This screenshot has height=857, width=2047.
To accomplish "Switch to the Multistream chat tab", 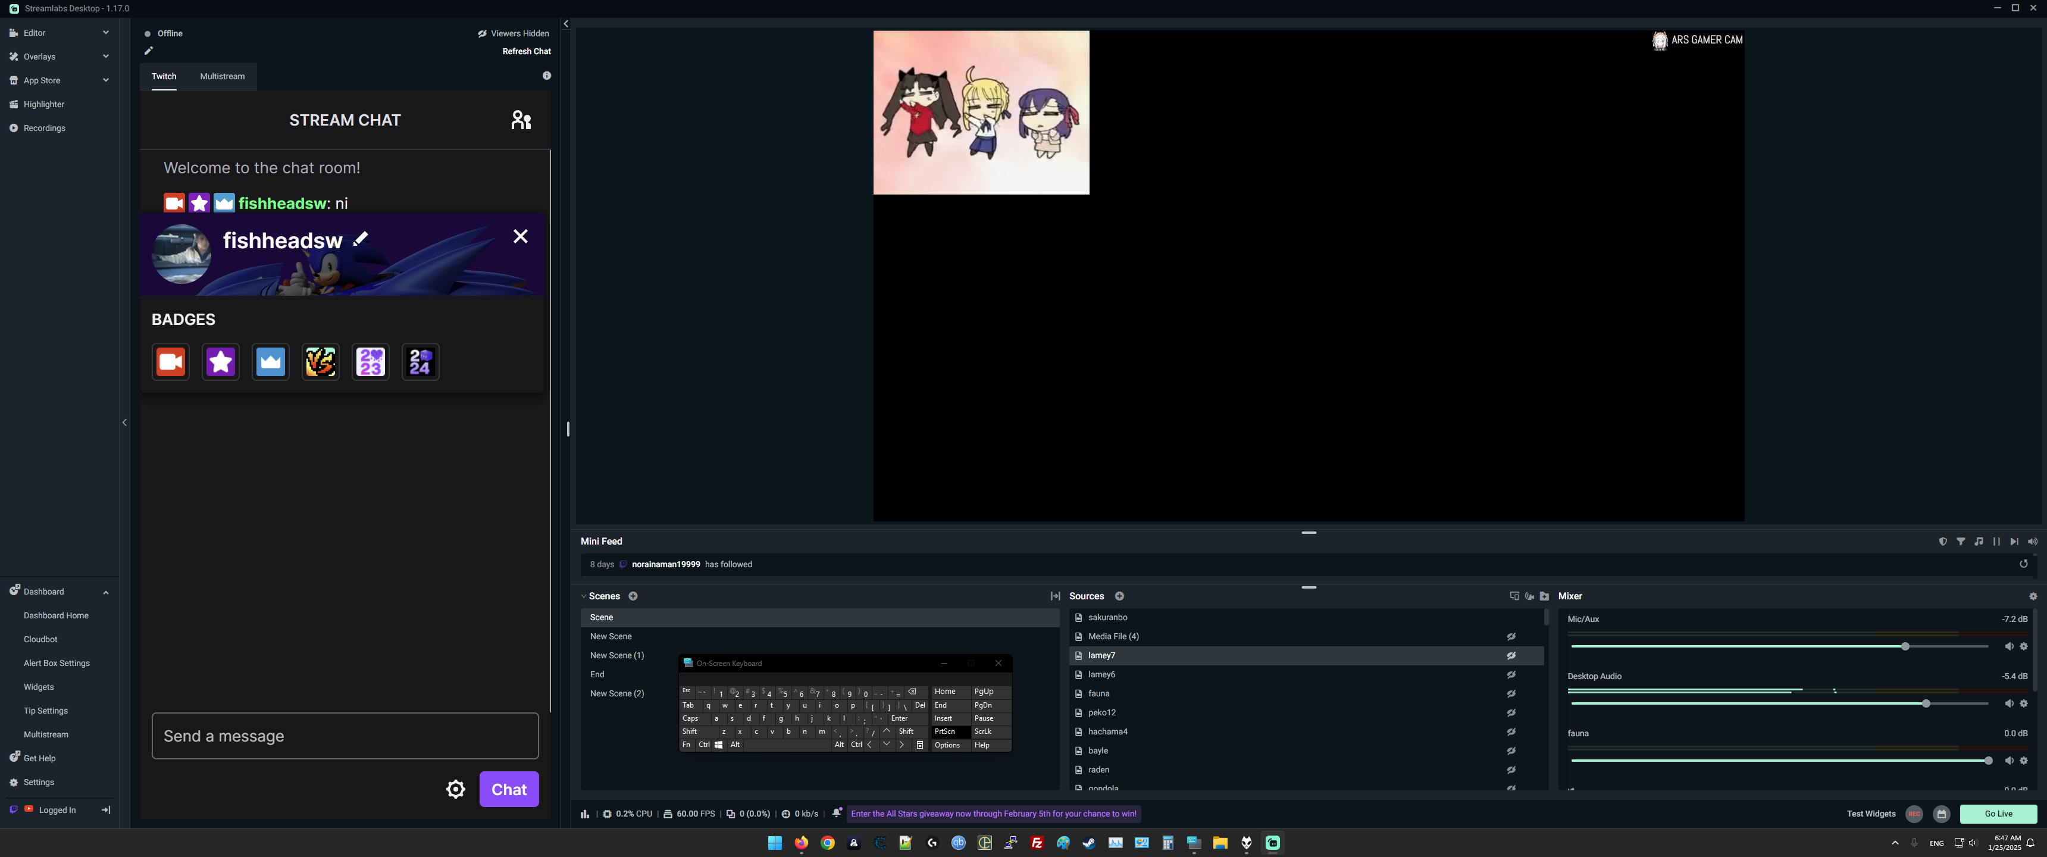I will tap(223, 76).
